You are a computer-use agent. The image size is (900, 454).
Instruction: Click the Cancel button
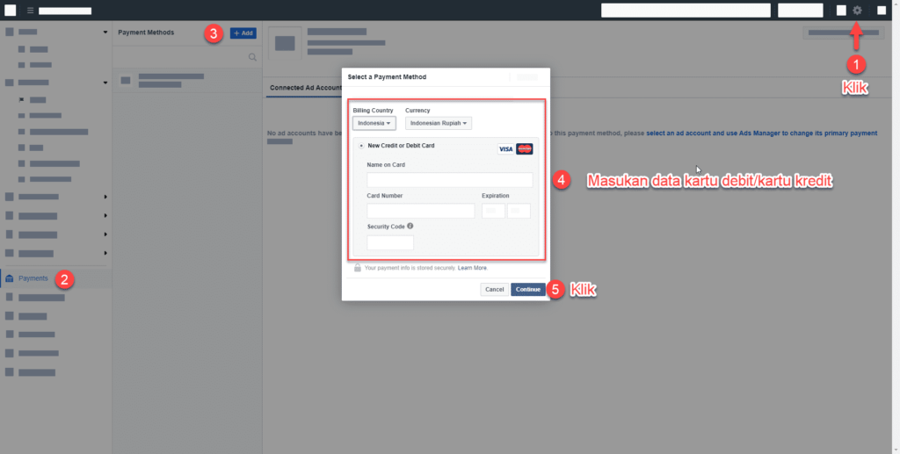click(x=494, y=289)
